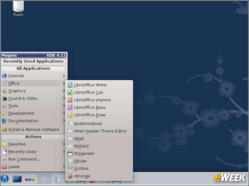Image resolution: width=249 pixels, height=186 pixels.
Task: Click the skrooge icon
Action: click(x=70, y=176)
